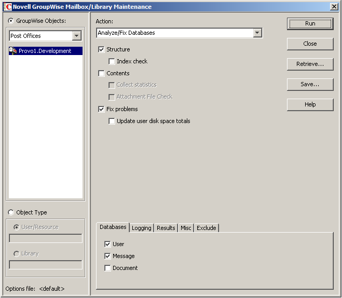The height and width of the screenshot is (298, 342).
Task: Switch to the Exclude tab
Action: 207,228
